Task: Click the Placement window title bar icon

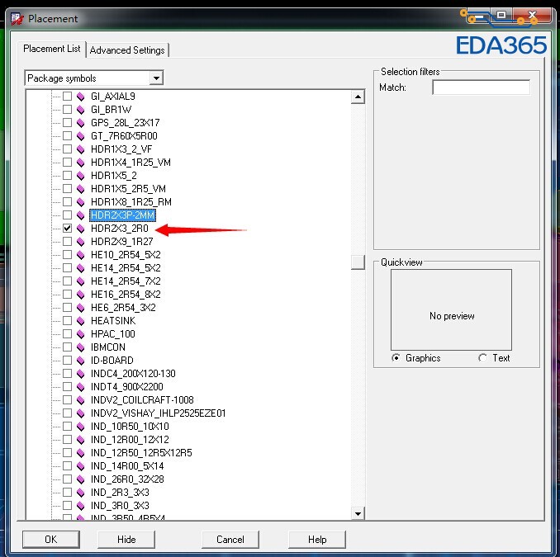Action: click(17, 18)
